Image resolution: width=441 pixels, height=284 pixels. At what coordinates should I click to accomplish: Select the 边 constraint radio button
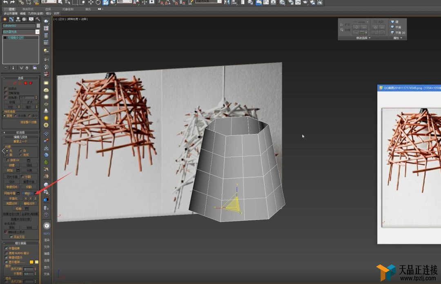pos(20,151)
